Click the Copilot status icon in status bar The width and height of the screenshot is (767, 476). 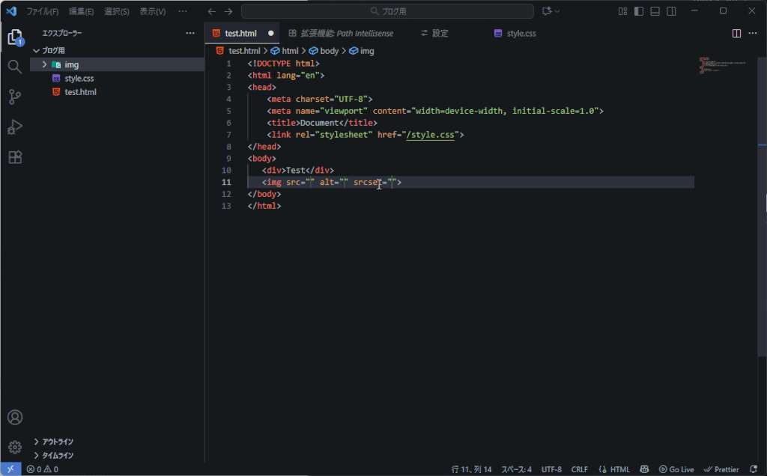tap(644, 469)
